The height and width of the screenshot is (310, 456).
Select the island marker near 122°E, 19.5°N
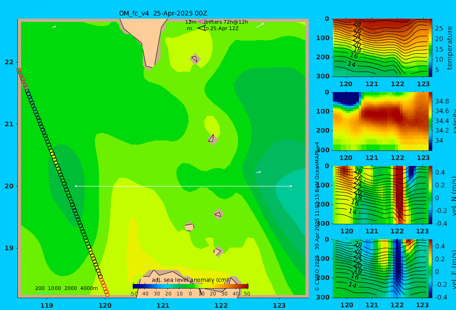tap(218, 215)
